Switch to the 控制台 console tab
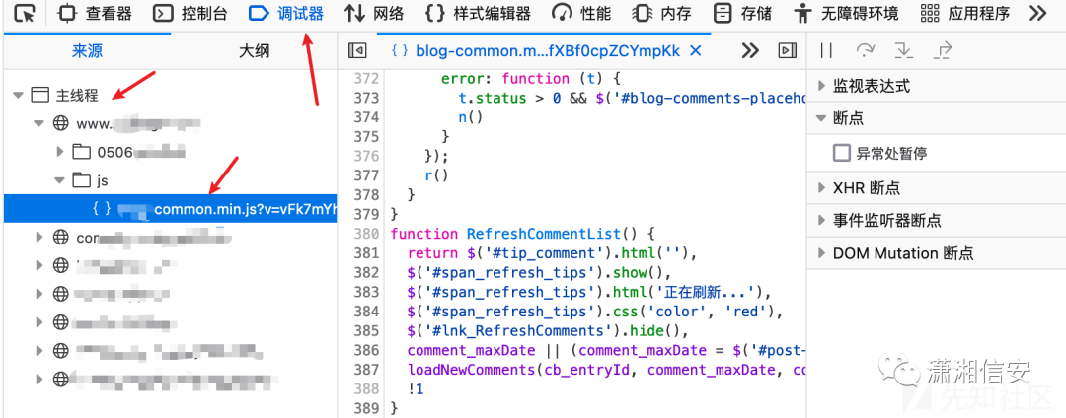Image resolution: width=1066 pixels, height=418 pixels. click(190, 13)
